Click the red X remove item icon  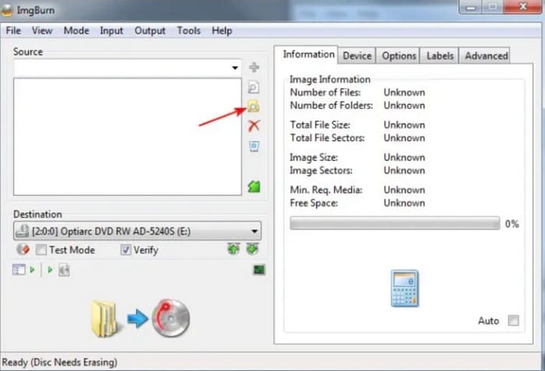[254, 126]
